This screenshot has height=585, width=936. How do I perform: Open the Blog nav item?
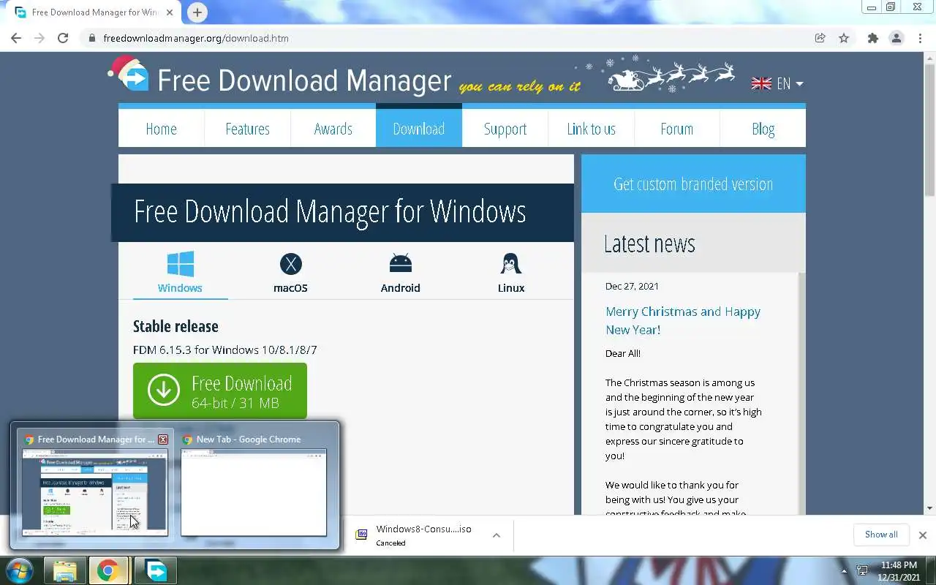(x=763, y=129)
